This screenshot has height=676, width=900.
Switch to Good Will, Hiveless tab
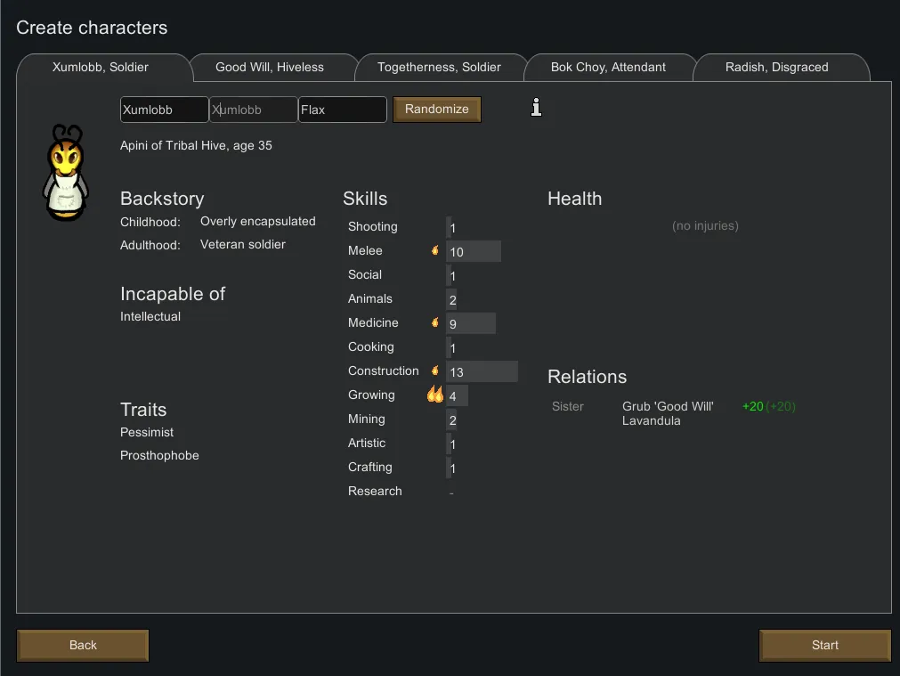click(x=270, y=68)
